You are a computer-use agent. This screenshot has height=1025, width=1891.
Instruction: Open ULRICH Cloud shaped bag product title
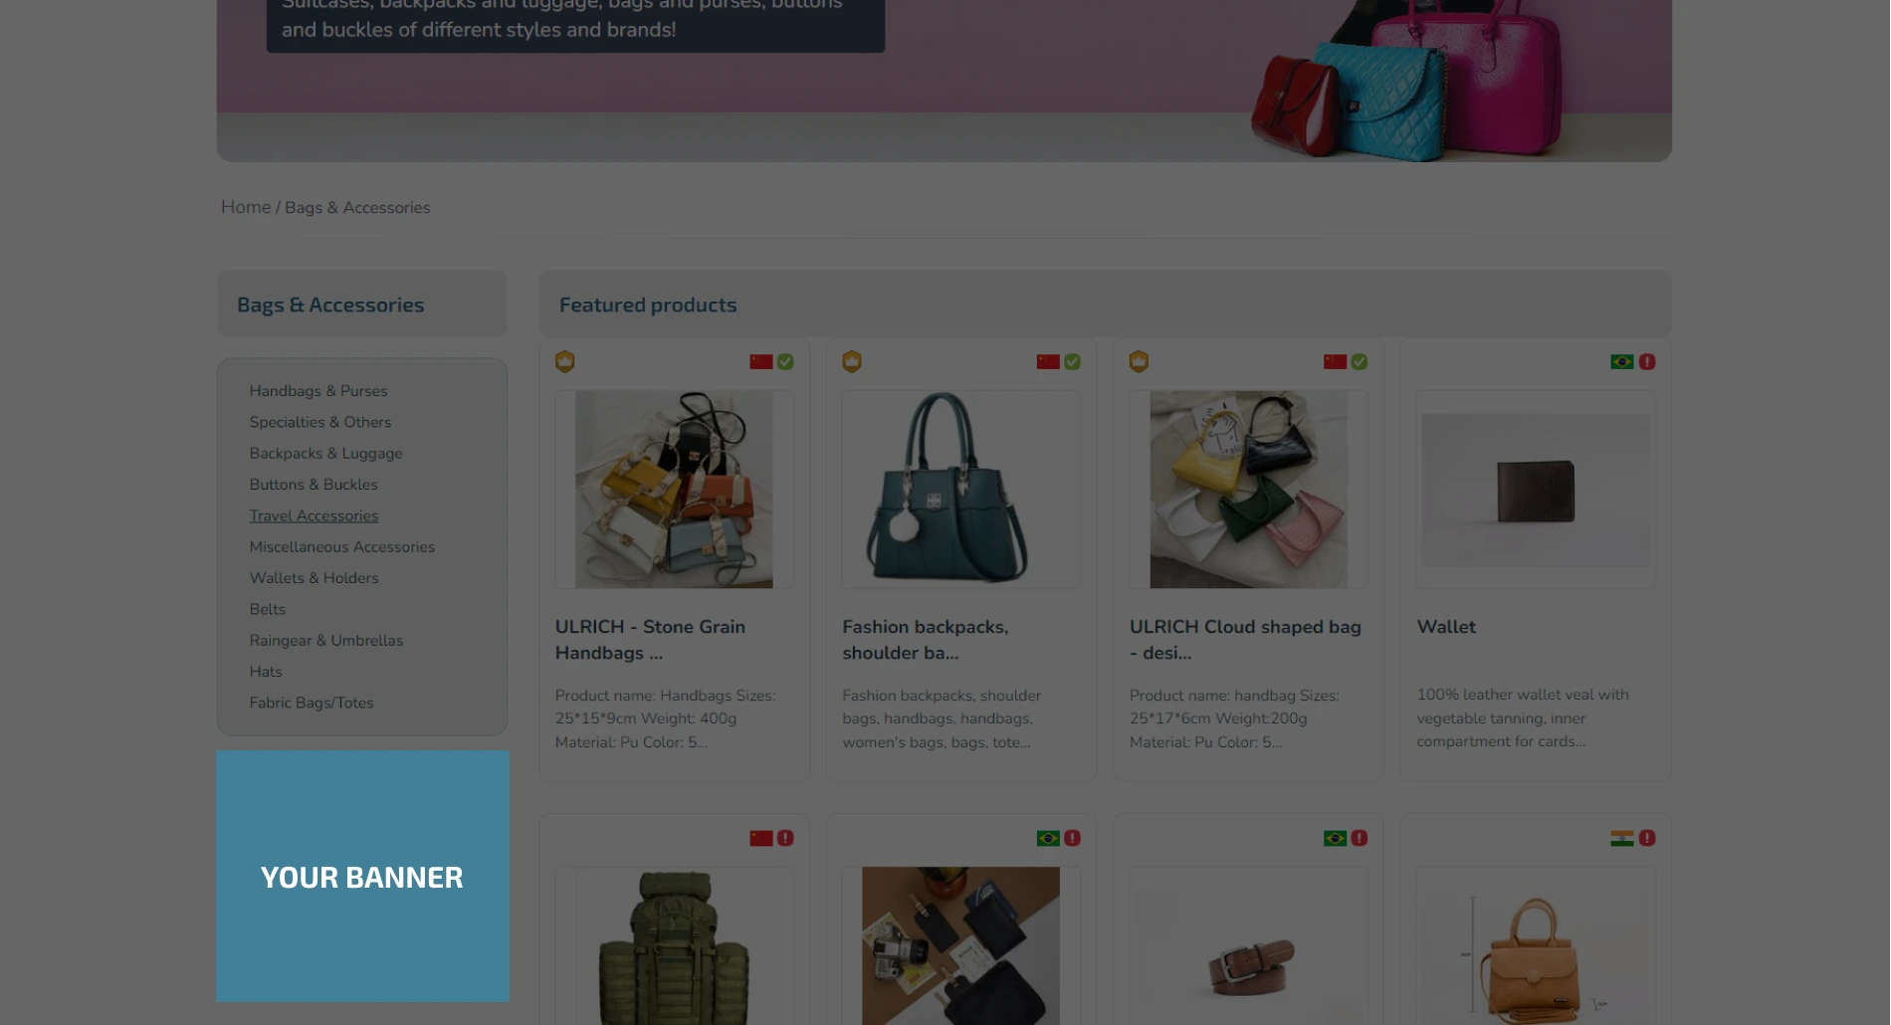coord(1245,640)
